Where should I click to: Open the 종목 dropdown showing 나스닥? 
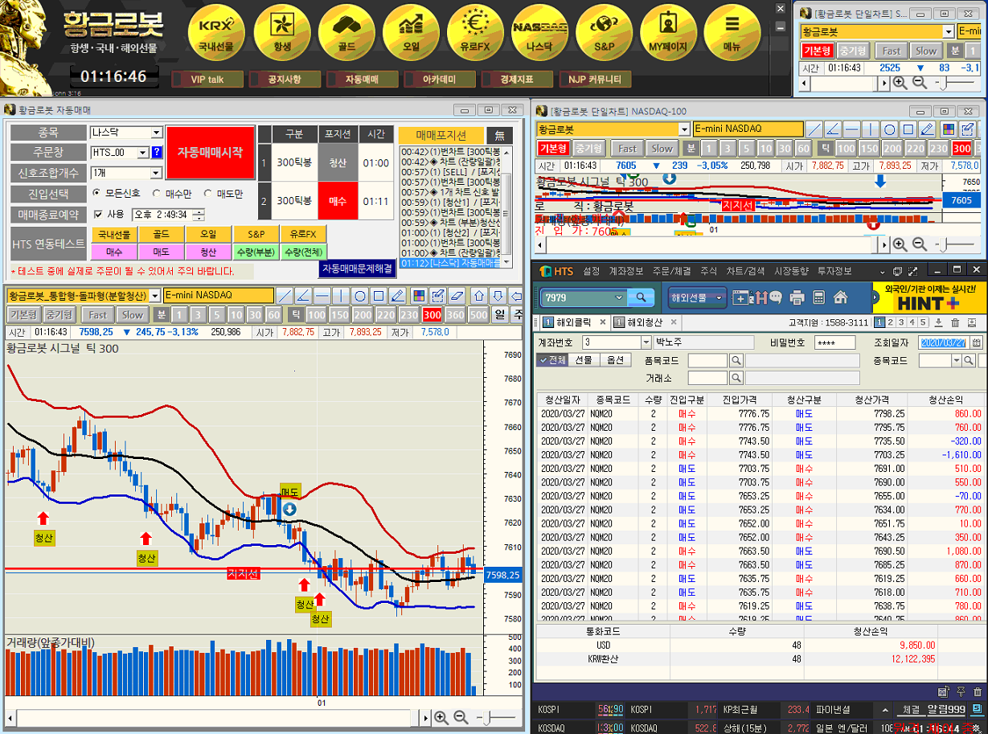point(156,132)
